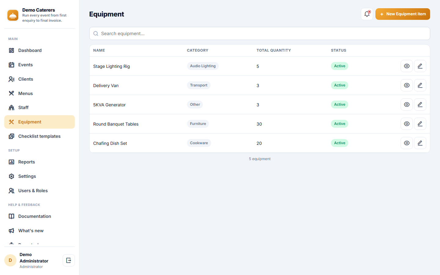Image resolution: width=440 pixels, height=275 pixels.
Task: Edit the Chafing Dish Set entry
Action: coord(420,143)
